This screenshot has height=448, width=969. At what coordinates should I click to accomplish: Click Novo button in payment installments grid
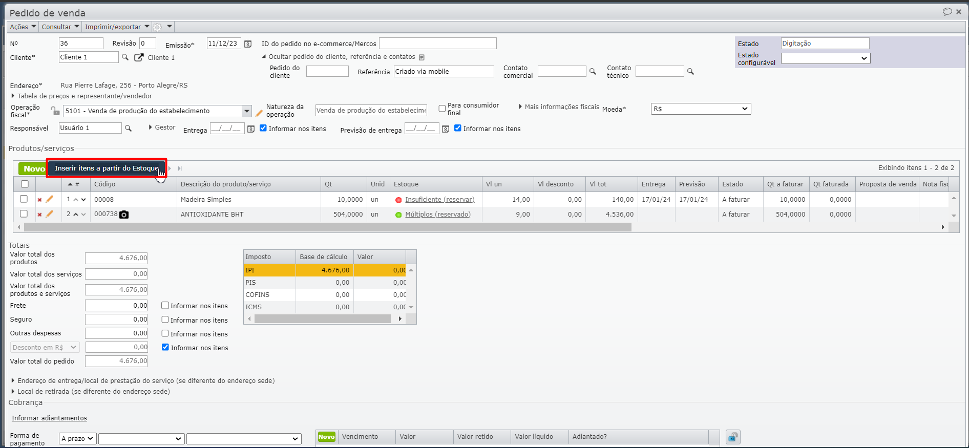(x=326, y=437)
